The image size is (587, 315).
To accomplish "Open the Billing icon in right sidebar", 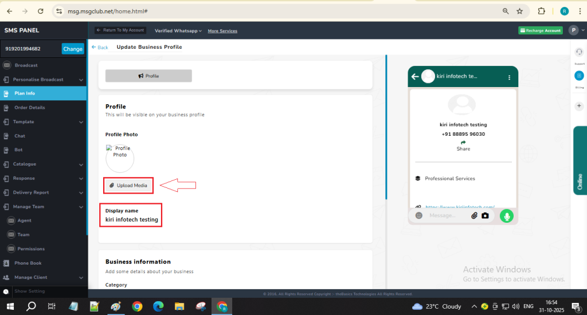I will (x=579, y=76).
